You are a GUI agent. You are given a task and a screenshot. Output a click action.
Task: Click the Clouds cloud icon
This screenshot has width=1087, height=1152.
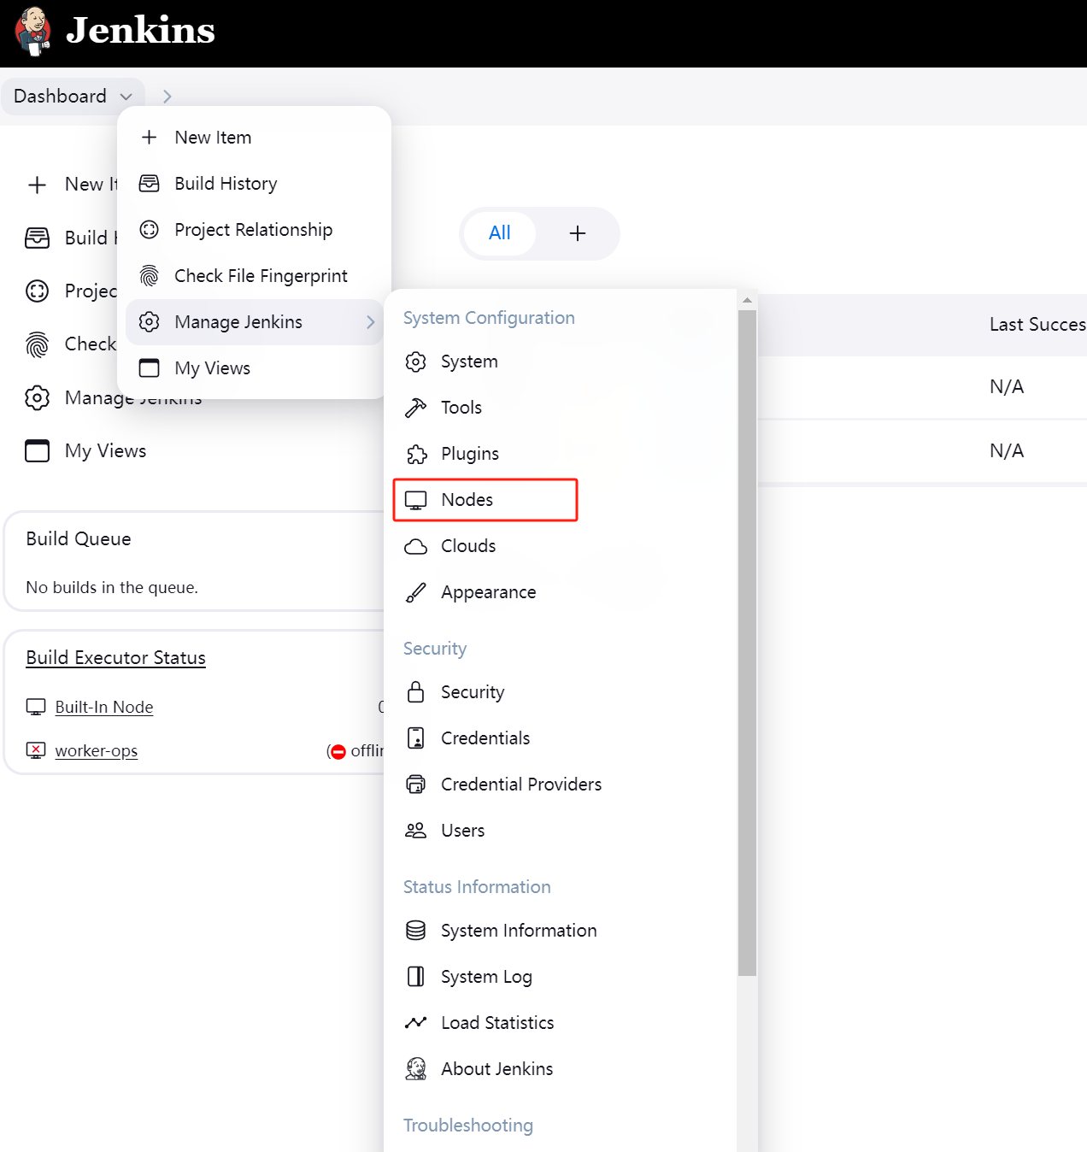(x=416, y=546)
